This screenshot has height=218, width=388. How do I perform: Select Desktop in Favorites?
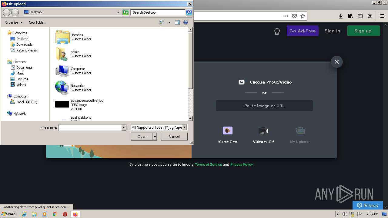point(22,39)
